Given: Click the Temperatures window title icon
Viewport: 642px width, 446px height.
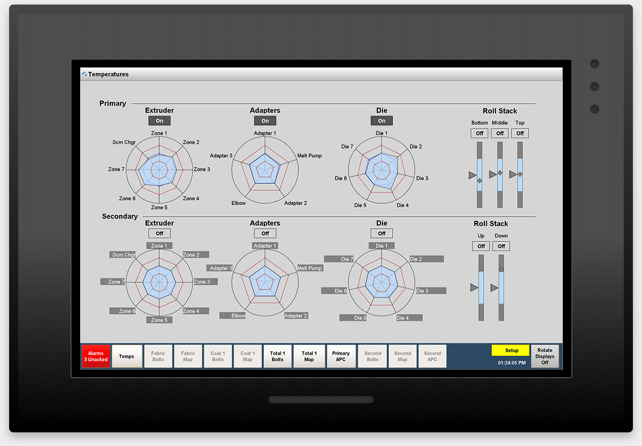Looking at the screenshot, I should tap(84, 74).
